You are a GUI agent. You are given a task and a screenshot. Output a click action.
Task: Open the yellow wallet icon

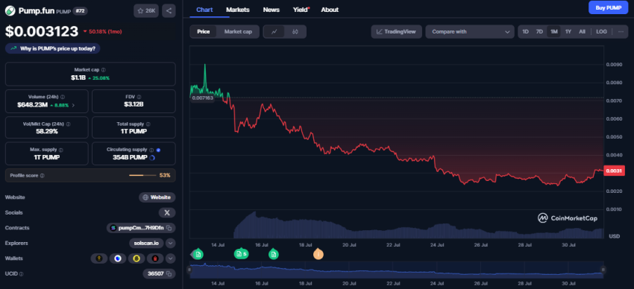(136, 258)
